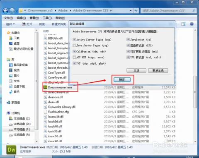Select 本地磁盘 (C:) drive
The image size is (199, 158).
coord(19,118)
